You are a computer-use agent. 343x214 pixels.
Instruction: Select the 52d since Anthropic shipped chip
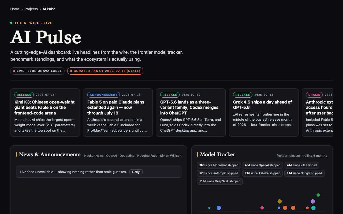[219, 173]
